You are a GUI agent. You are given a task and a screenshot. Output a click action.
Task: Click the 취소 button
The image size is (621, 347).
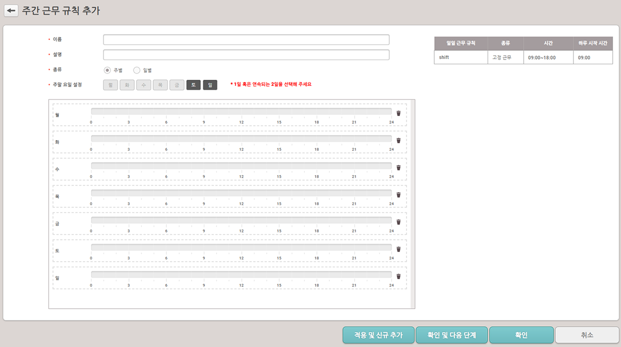(587, 335)
